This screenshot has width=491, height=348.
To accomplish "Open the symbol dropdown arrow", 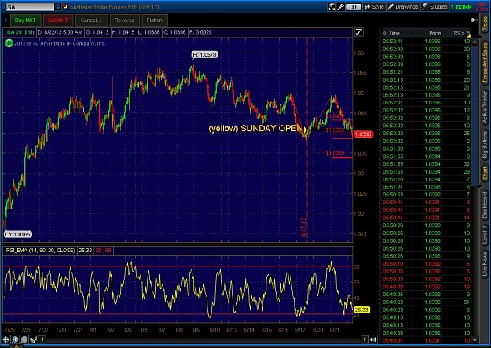I will (58, 7).
